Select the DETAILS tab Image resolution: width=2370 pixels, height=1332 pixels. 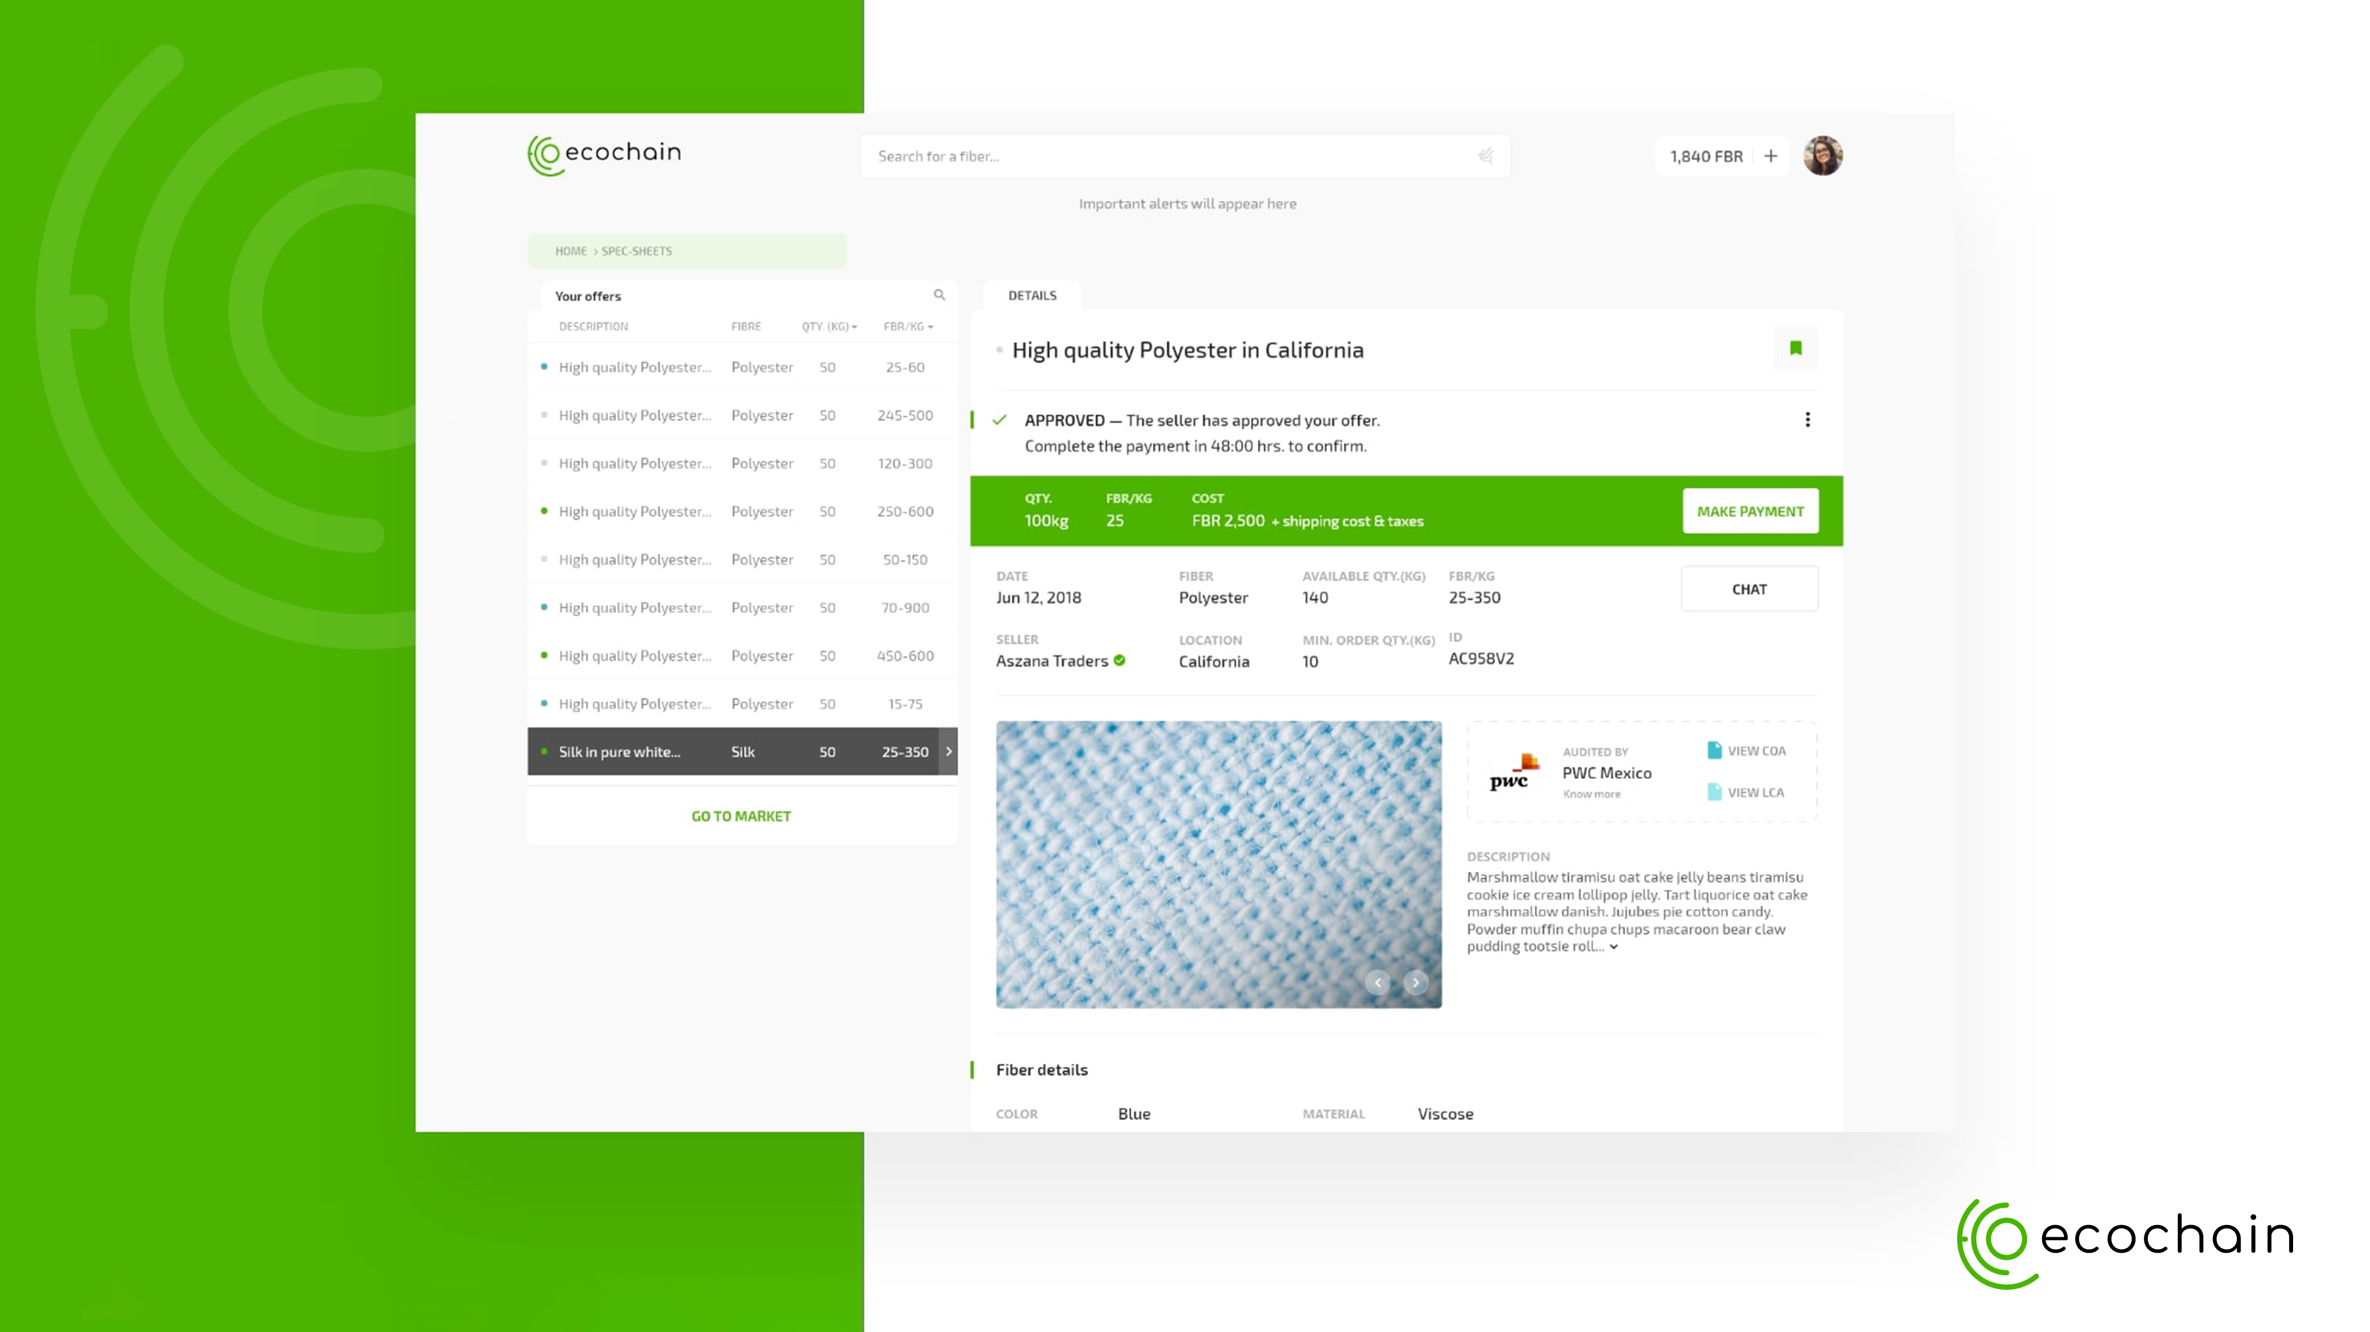[1032, 294]
